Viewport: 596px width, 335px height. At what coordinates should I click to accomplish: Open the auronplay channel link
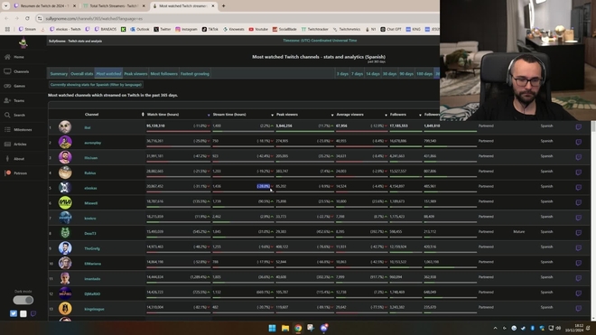coord(93,143)
